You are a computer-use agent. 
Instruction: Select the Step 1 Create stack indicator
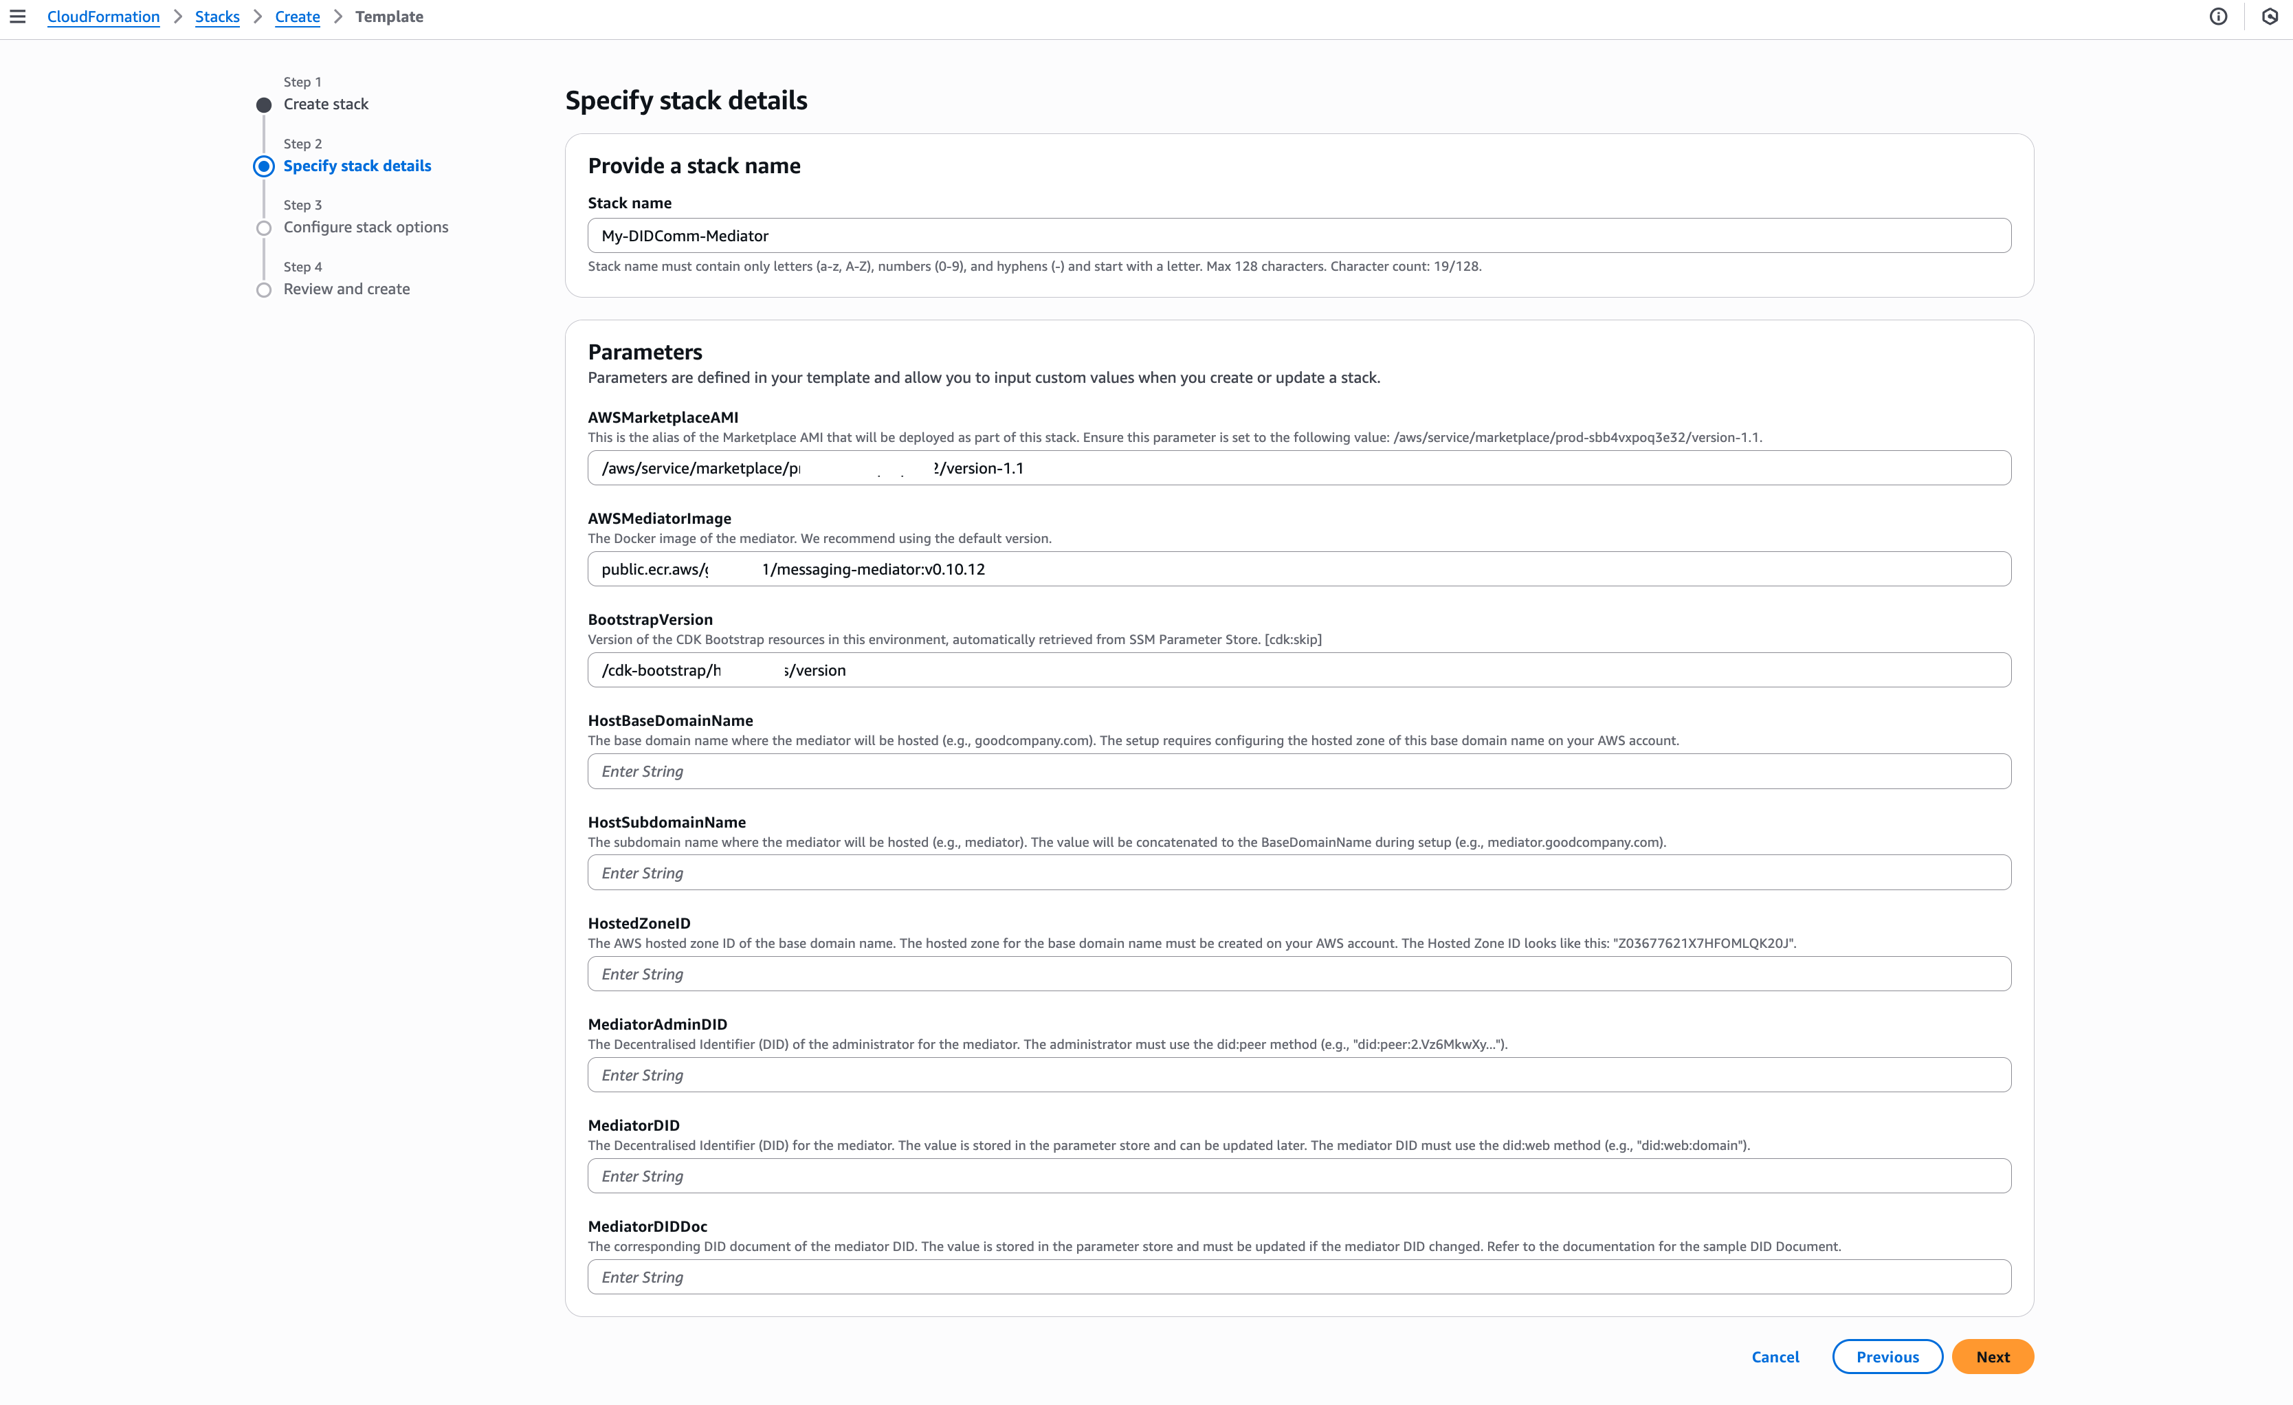[263, 104]
